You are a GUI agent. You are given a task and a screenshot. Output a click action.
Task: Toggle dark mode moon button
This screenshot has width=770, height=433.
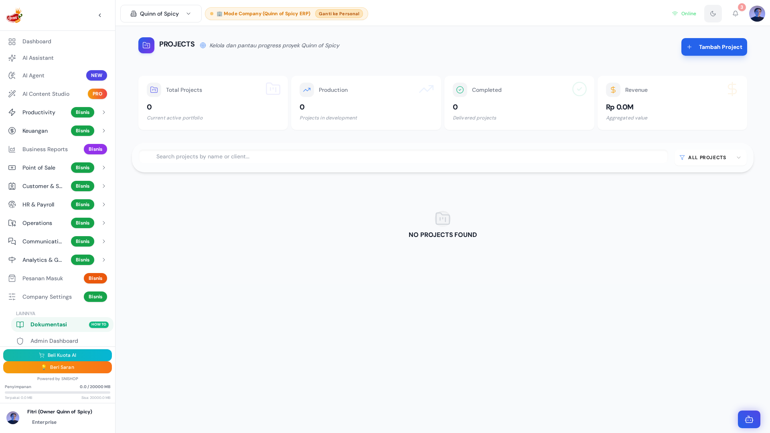[713, 14]
